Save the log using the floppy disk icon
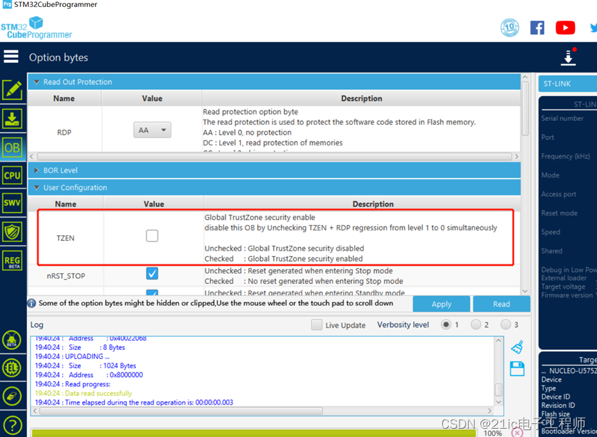The height and width of the screenshot is (437, 597). click(x=519, y=369)
